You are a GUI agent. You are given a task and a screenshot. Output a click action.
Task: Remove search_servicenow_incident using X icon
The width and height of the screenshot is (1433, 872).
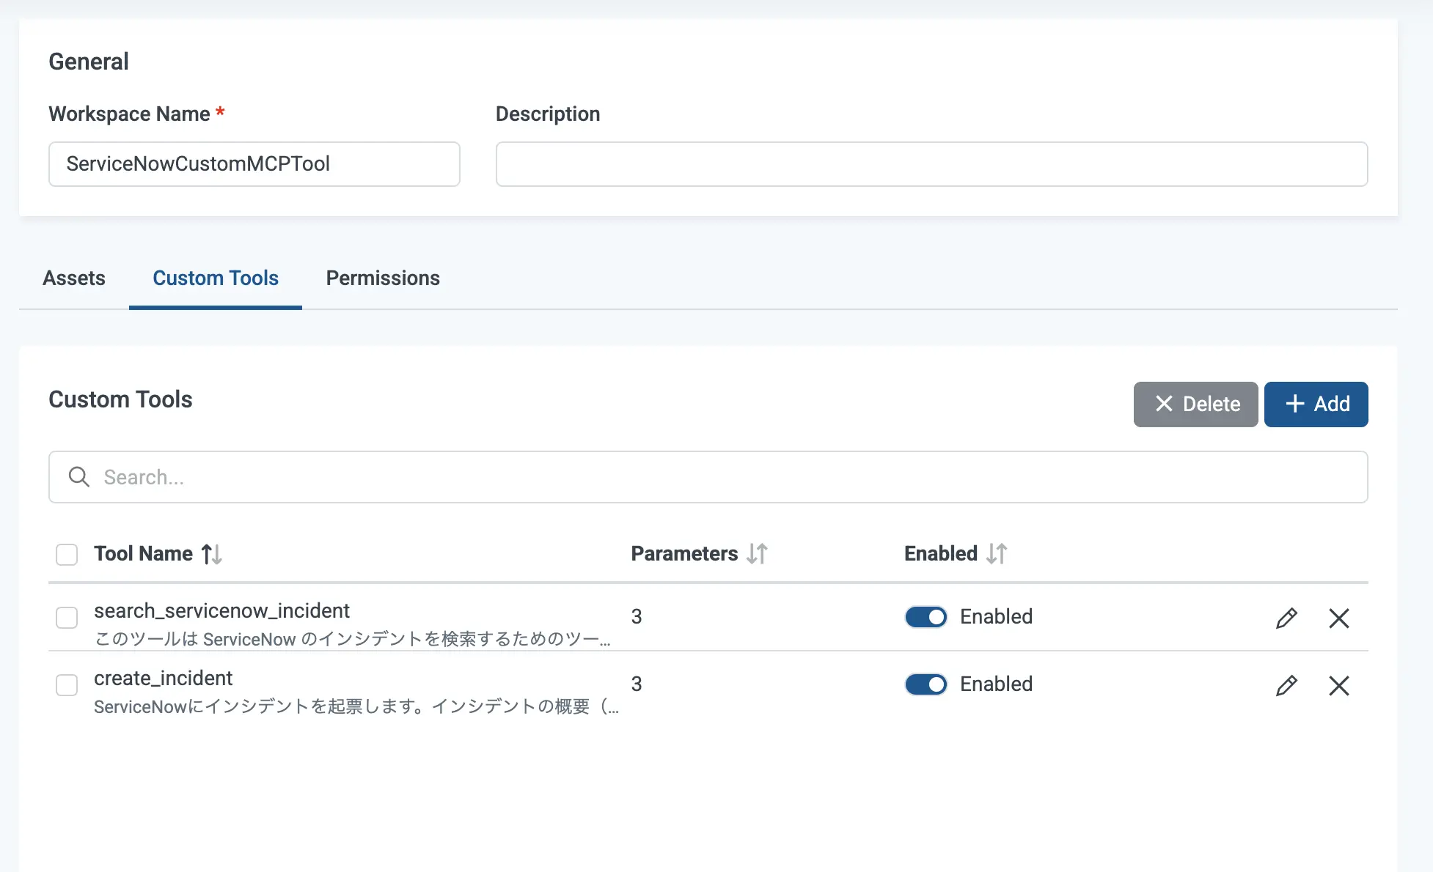[x=1338, y=618]
